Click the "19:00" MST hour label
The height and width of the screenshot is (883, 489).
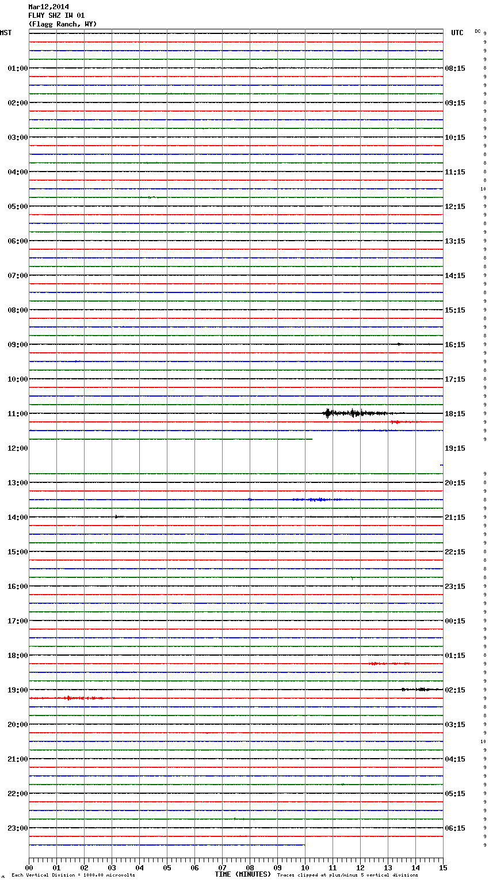(x=17, y=690)
